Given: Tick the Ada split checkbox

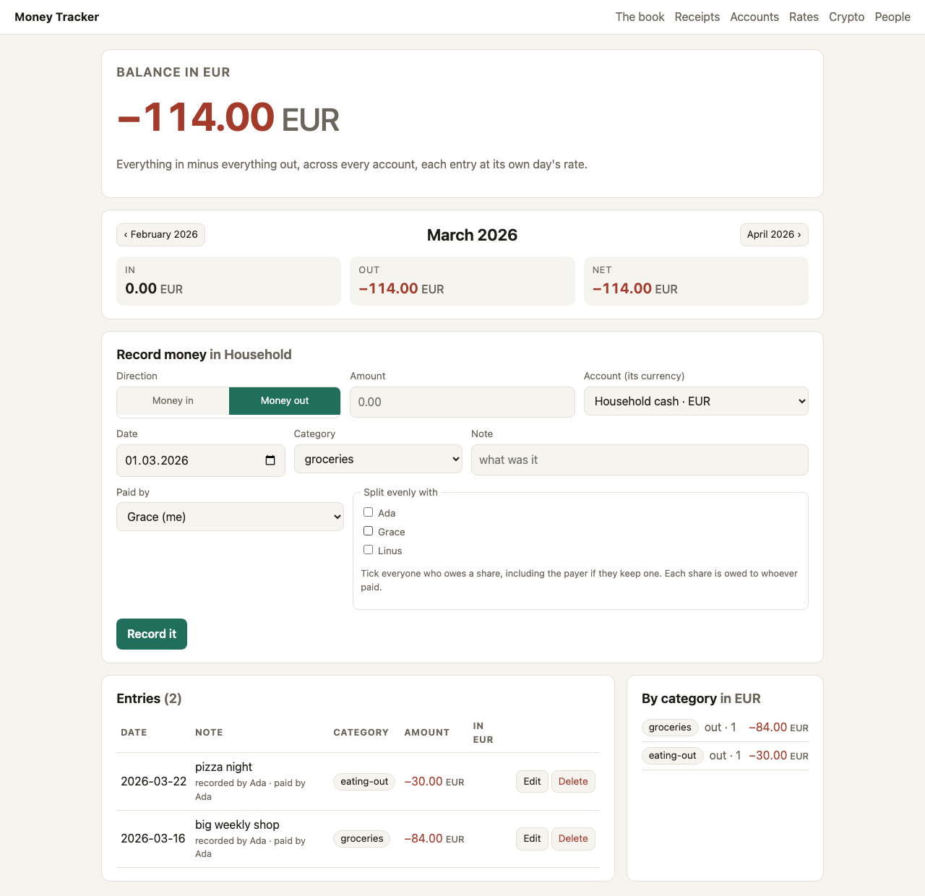Looking at the screenshot, I should point(368,512).
